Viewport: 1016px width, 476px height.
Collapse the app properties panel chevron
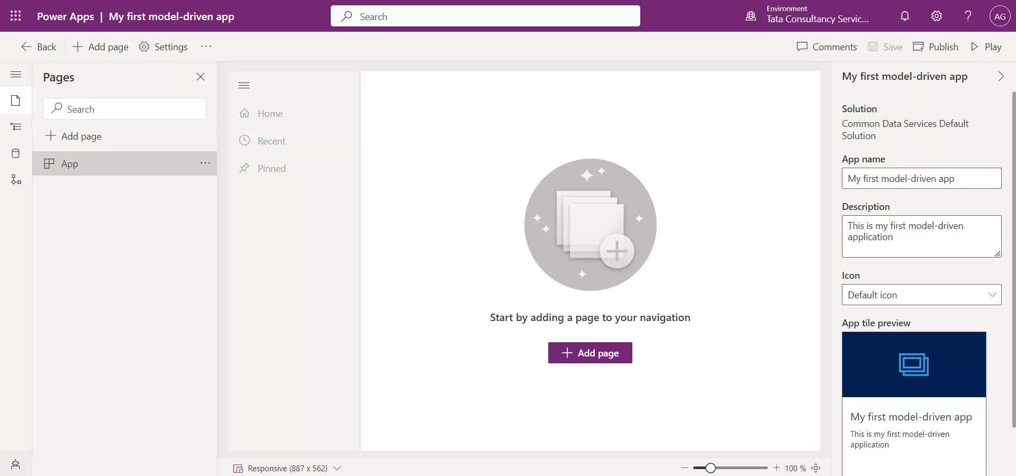tap(1001, 76)
